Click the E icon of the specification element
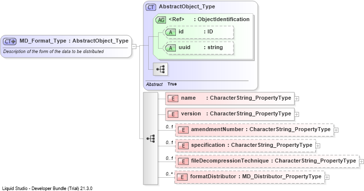Viewport: 364px width, 191px height. [183, 146]
